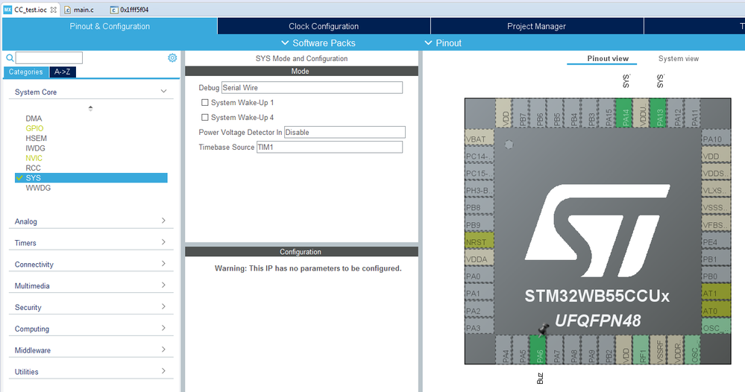Click pin PB1 on chip right side
The width and height of the screenshot is (745, 392).
[717, 259]
